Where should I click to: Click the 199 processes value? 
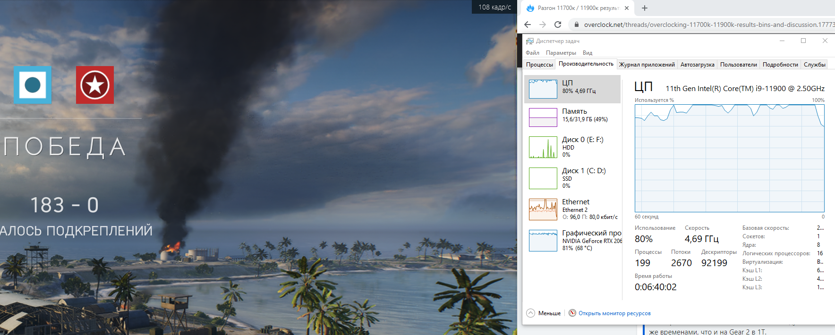(x=643, y=263)
